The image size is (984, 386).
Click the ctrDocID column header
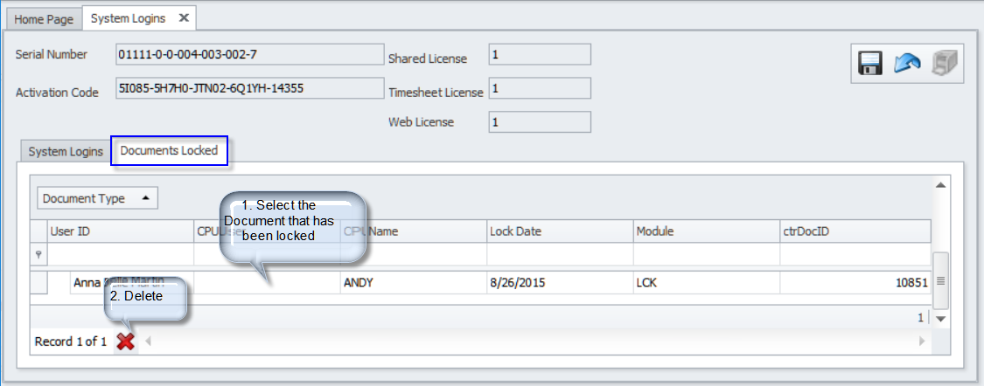pos(854,231)
